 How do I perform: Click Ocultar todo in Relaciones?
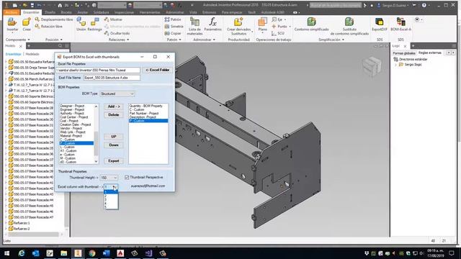click(x=117, y=33)
